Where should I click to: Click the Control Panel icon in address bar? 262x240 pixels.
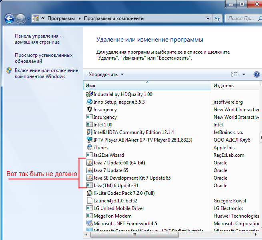[x=36, y=18]
